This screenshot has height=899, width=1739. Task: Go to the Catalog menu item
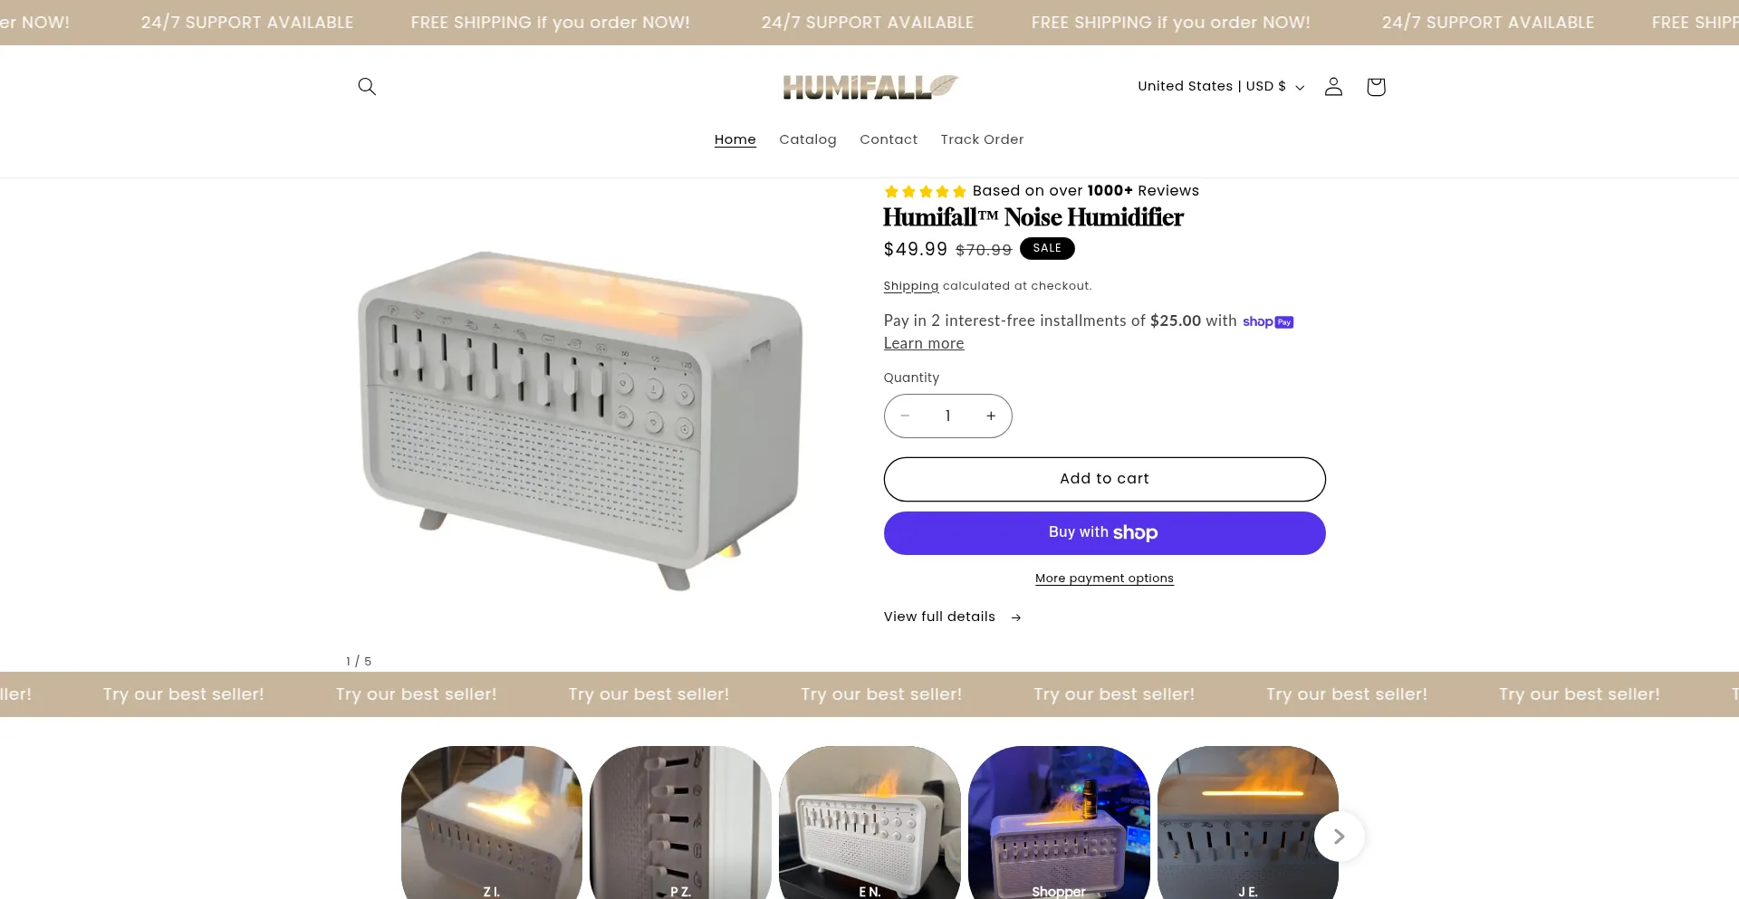(808, 139)
